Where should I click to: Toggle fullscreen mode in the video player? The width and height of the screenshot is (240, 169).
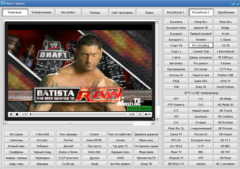point(140,114)
